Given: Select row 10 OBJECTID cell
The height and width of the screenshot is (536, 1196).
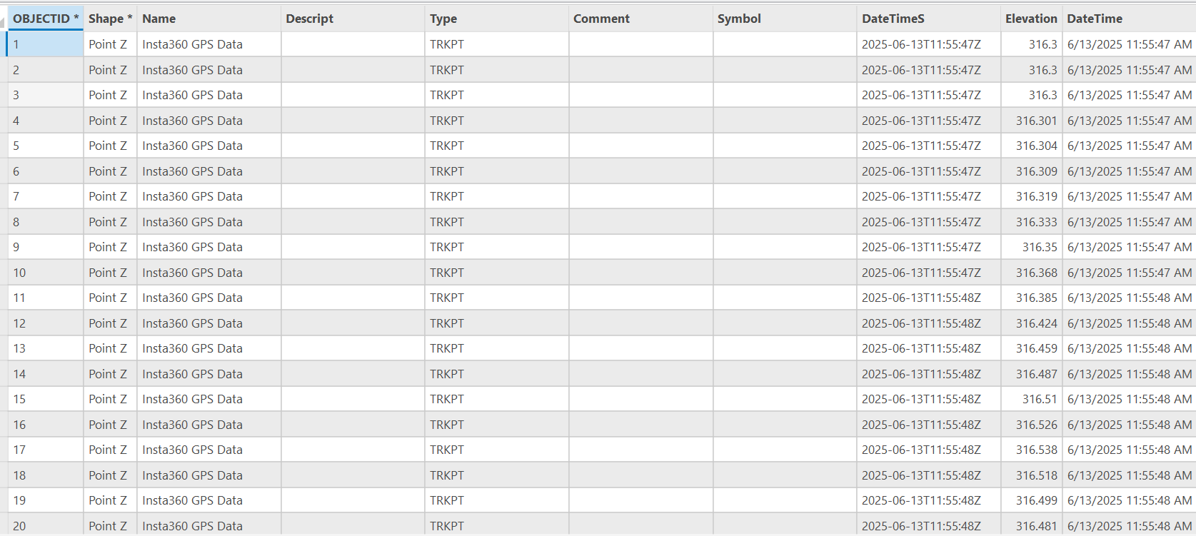Looking at the screenshot, I should pos(46,273).
